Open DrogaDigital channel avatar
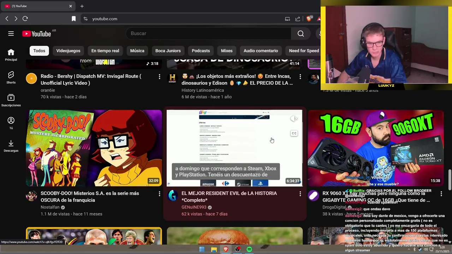Image resolution: width=452 pixels, height=254 pixels. [x=313, y=196]
